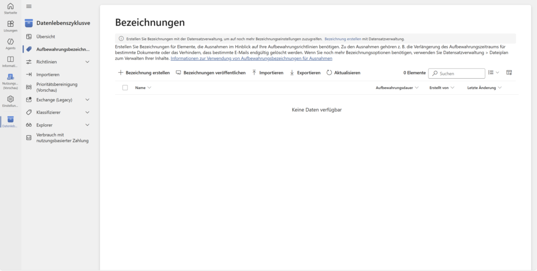Open the Lösungen icon in left rail
The width and height of the screenshot is (537, 271).
10,26
